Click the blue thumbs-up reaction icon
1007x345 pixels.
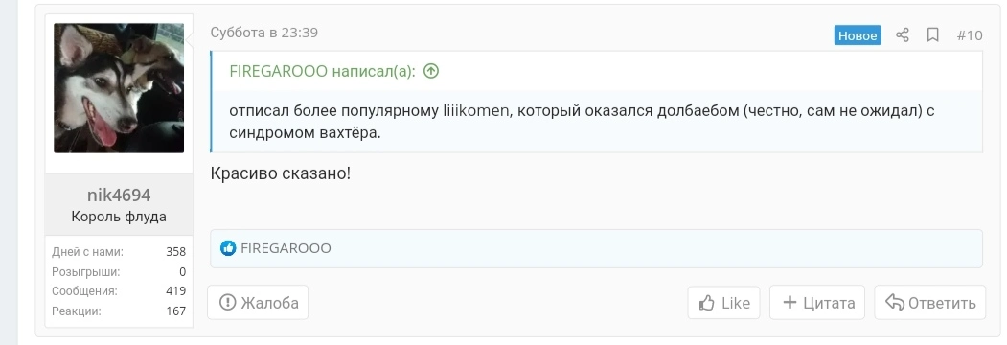click(228, 248)
